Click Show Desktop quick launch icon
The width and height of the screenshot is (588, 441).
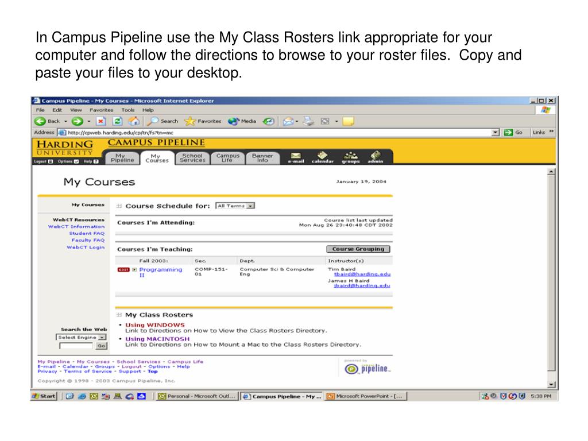pos(69,396)
